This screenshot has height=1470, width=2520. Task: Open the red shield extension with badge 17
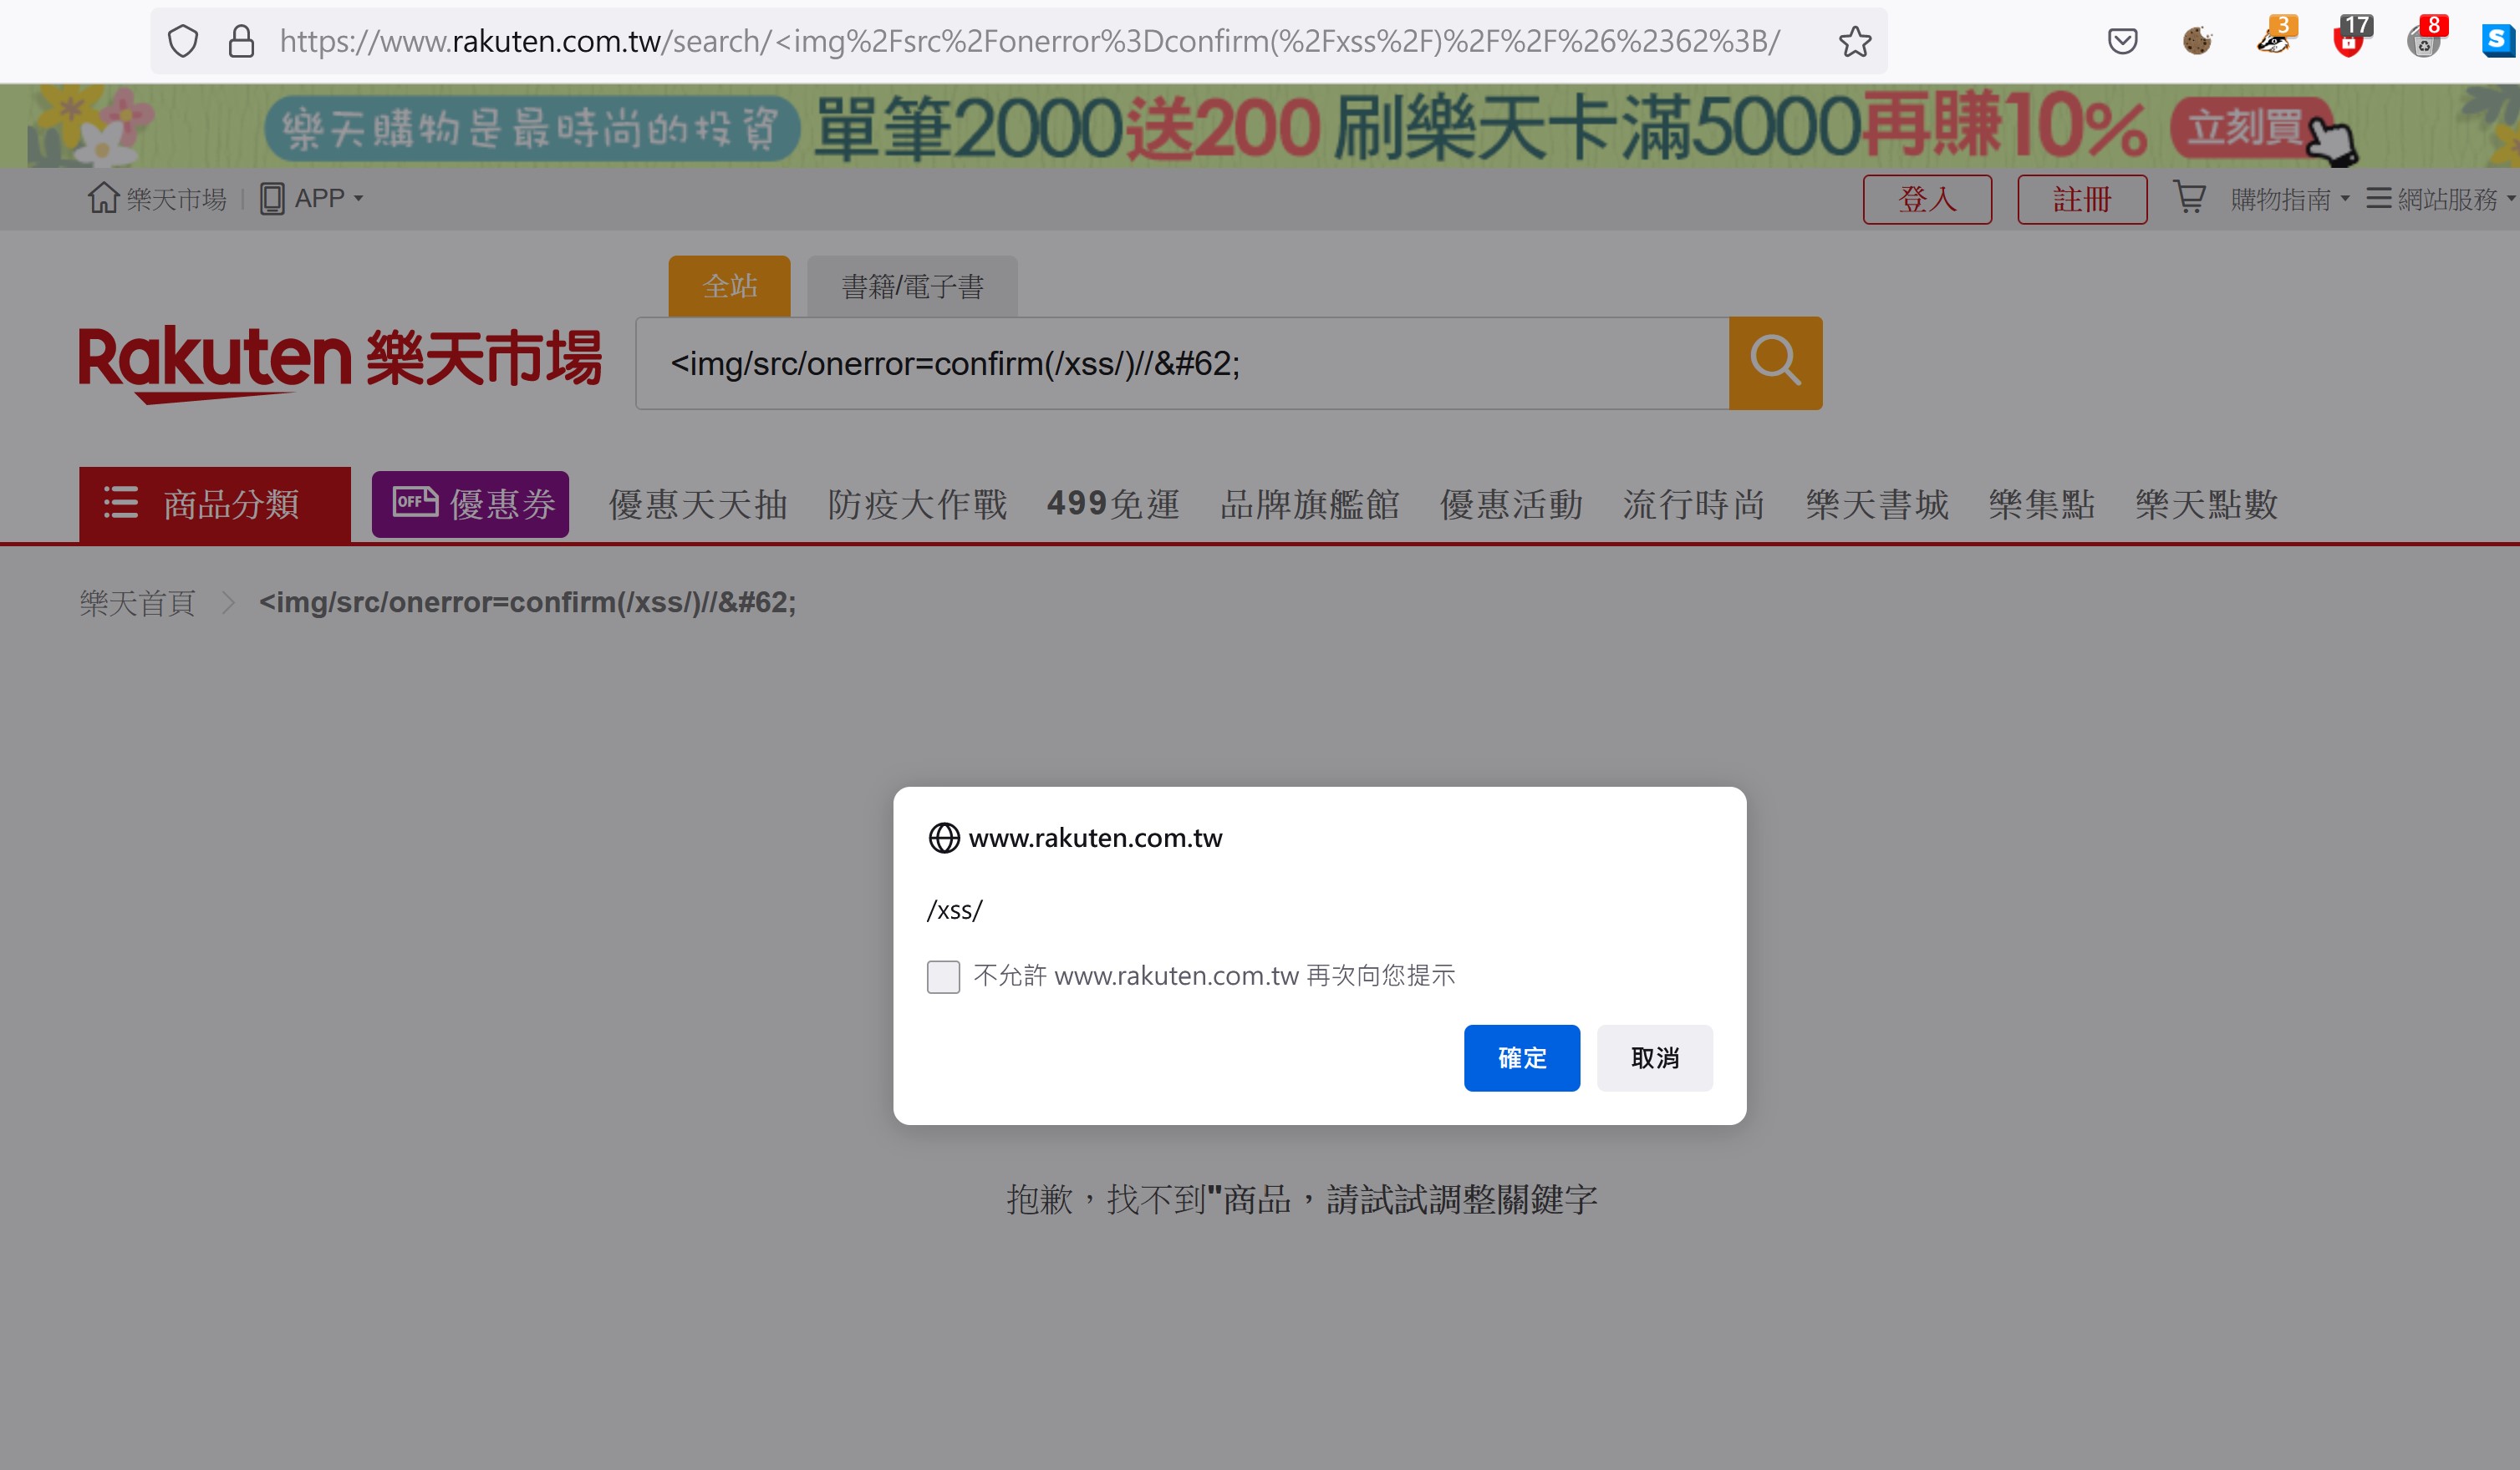(x=2351, y=38)
